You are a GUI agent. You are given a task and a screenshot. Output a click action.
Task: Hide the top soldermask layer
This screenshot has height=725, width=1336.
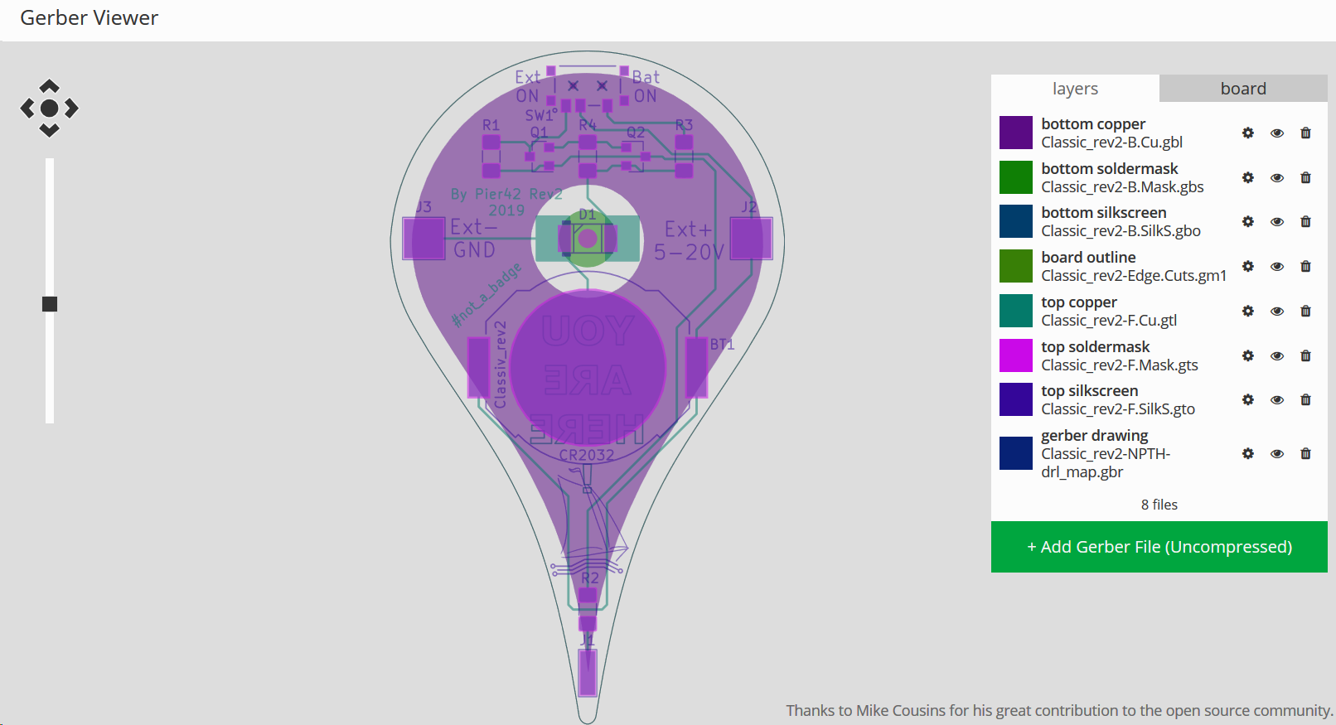pyautogui.click(x=1277, y=356)
